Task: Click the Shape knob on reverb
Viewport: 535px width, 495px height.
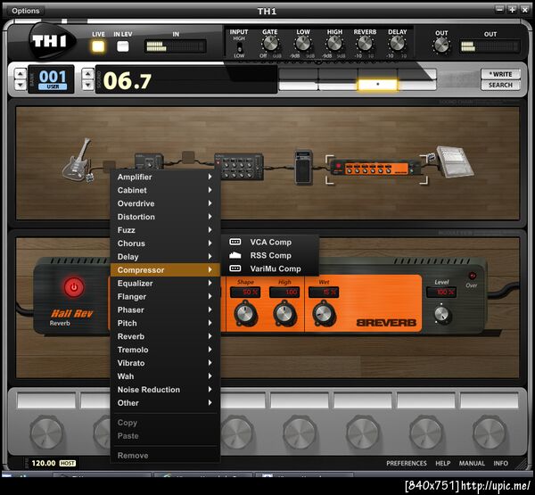Action: click(245, 312)
